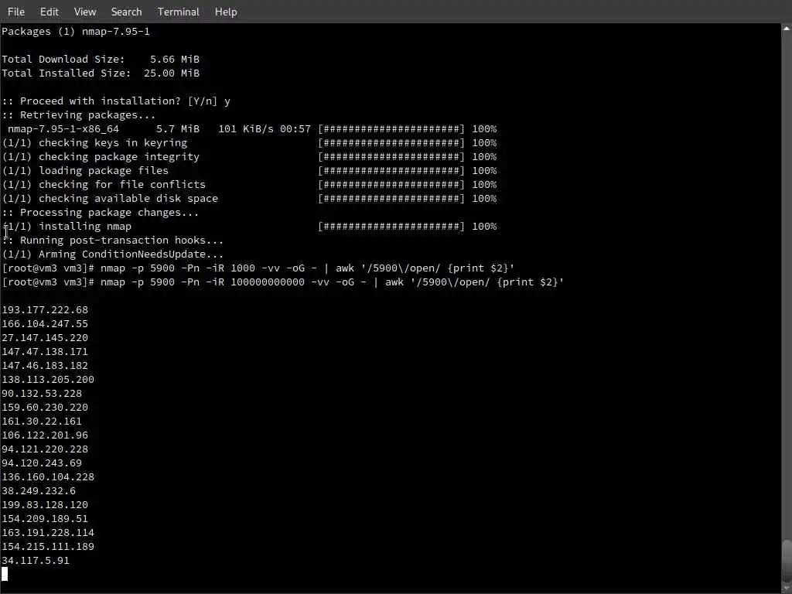
Task: Click IP address 159.60.230.220
Action: pos(44,407)
